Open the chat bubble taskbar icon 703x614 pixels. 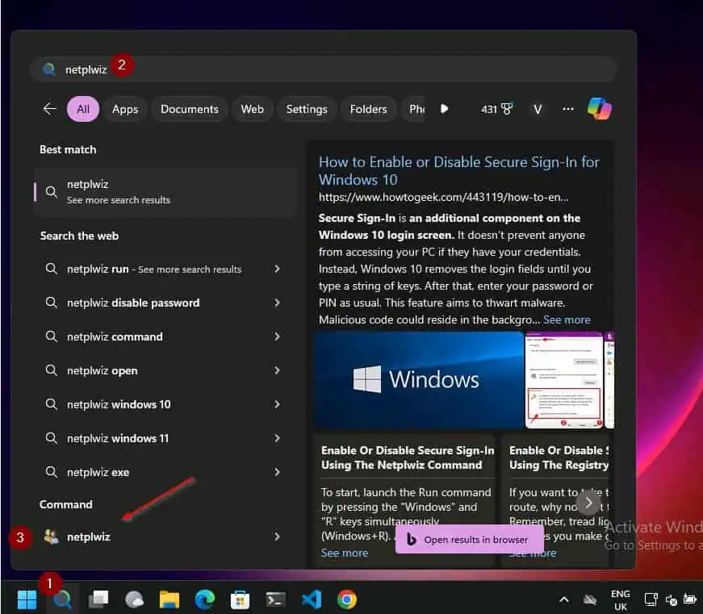[x=134, y=599]
